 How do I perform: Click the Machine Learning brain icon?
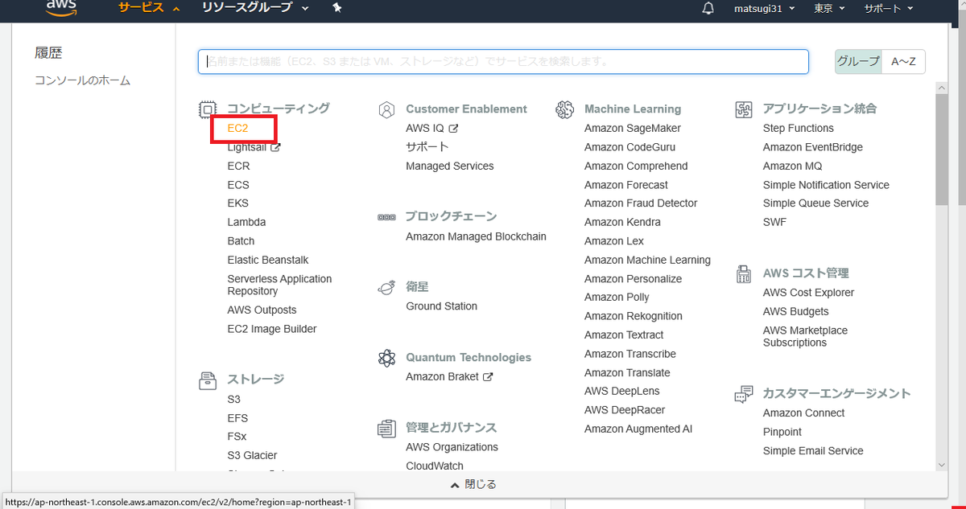(565, 109)
